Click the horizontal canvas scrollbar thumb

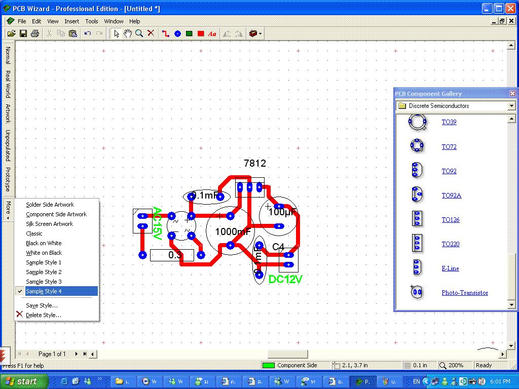tap(288, 354)
